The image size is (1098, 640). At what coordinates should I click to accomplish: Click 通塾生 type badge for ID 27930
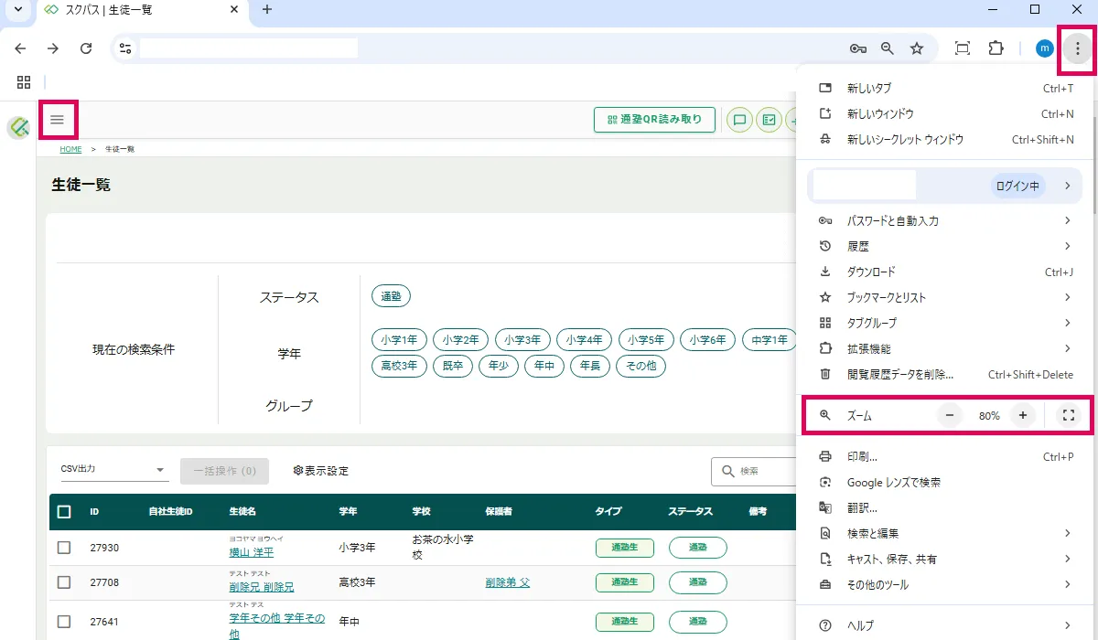tap(625, 548)
